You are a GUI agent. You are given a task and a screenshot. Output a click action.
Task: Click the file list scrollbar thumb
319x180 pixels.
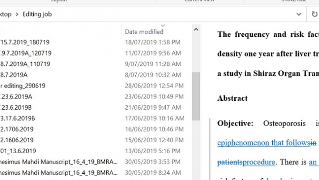(x=196, y=96)
